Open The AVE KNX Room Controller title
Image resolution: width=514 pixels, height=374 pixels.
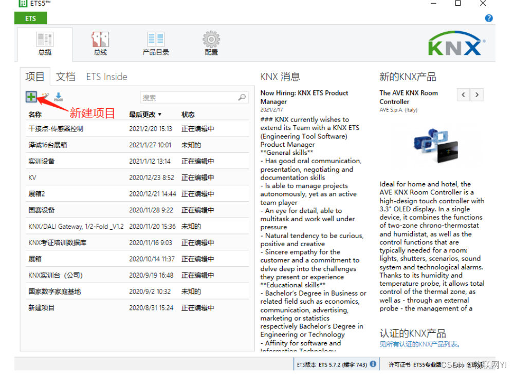tap(409, 97)
